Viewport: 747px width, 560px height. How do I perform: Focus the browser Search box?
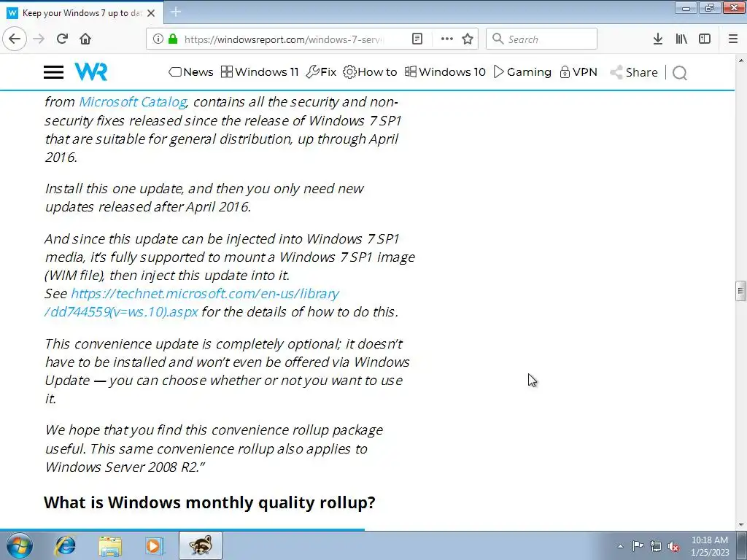pos(541,39)
